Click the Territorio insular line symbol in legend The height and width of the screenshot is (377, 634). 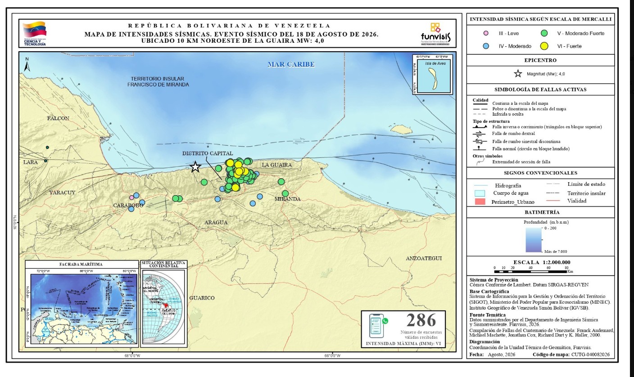[x=553, y=193]
